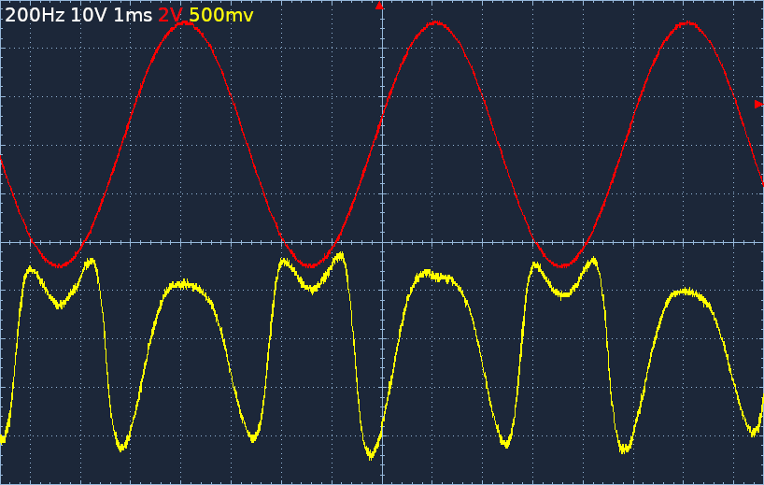Click the red trigger position marker at top center

tap(379, 6)
